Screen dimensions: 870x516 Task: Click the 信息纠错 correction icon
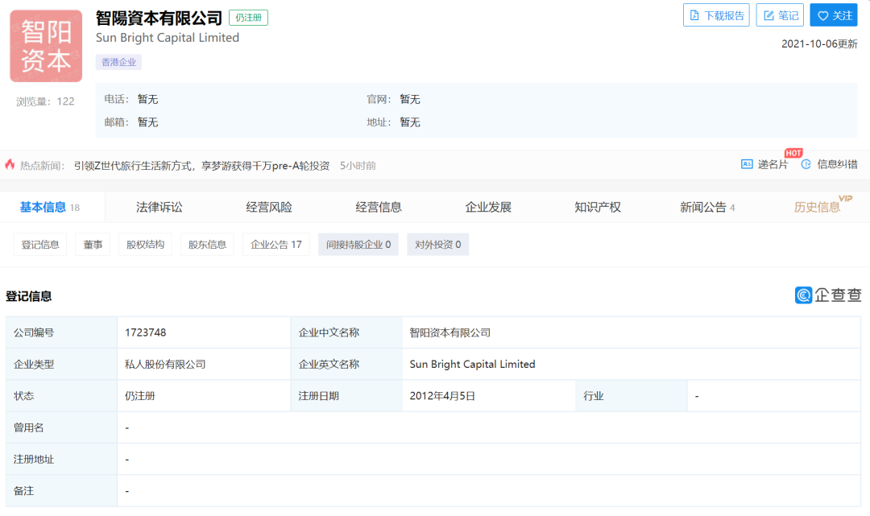[806, 164]
